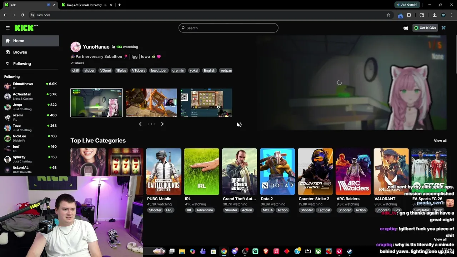
Task: Open YunoHanae's channel name
Action: pos(96,47)
